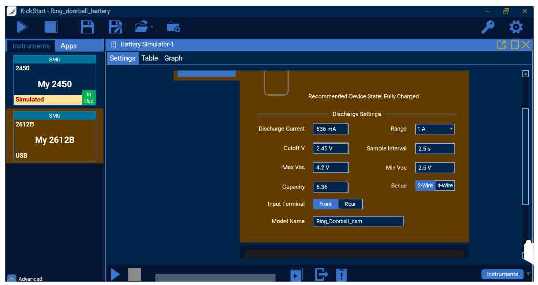The width and height of the screenshot is (538, 285).
Task: Select 4-Wire sense mode
Action: [x=445, y=186]
